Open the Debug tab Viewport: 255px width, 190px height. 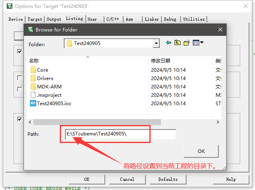(x=170, y=19)
